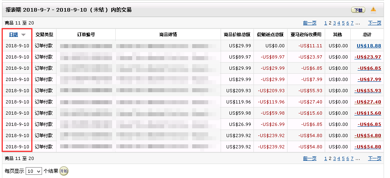
Task: Open the 每页显示 results-per-page dropdown
Action: (34, 171)
